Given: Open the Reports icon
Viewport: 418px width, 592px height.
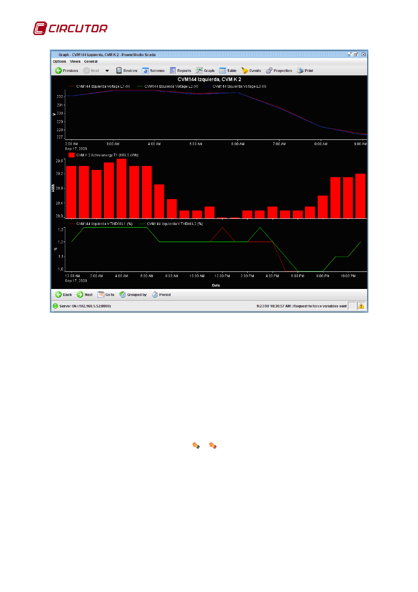Looking at the screenshot, I should (x=173, y=71).
